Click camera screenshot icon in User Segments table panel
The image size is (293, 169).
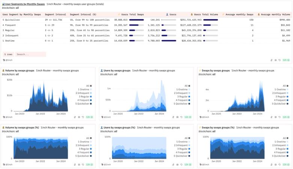click(x=275, y=60)
